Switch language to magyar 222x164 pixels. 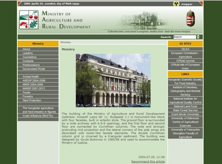(x=187, y=4)
